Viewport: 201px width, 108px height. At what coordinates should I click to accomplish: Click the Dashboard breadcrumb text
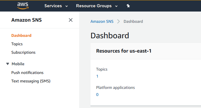click(133, 21)
